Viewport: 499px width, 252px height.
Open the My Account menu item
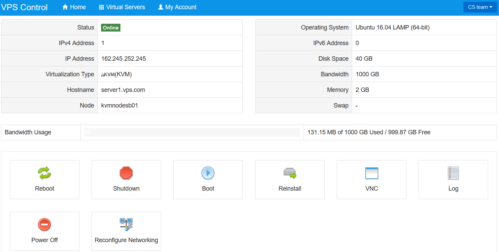tap(177, 7)
